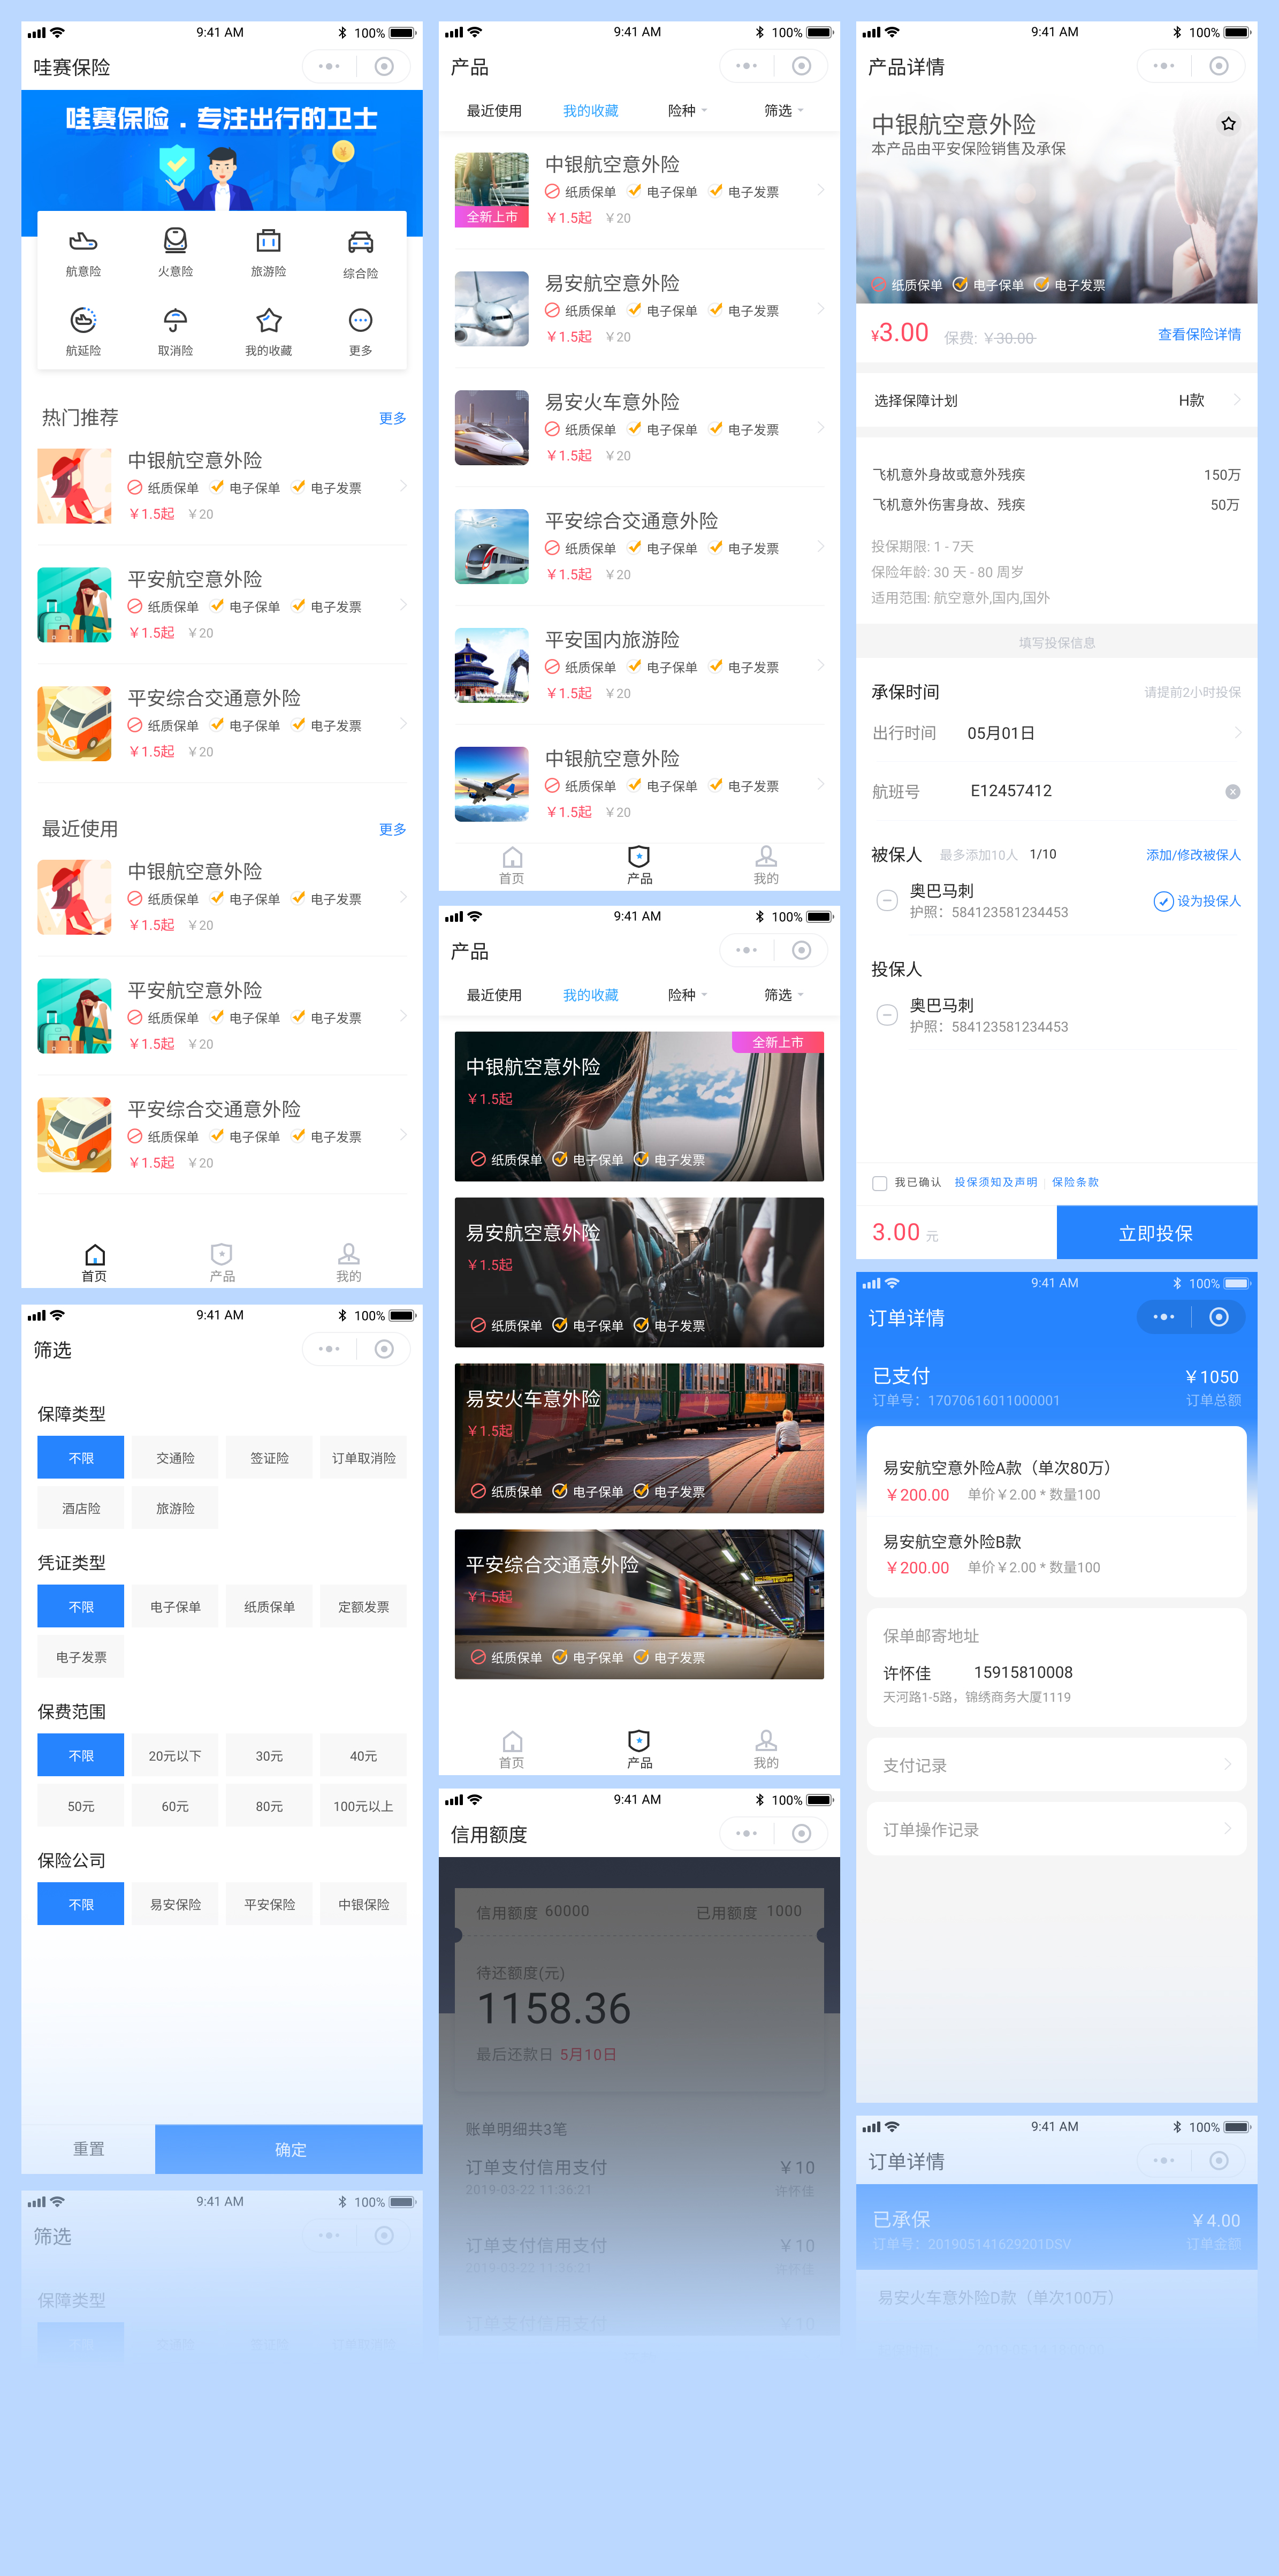Switch to 最近使用 tab
Image resolution: width=1279 pixels, height=2576 pixels.
[x=494, y=111]
